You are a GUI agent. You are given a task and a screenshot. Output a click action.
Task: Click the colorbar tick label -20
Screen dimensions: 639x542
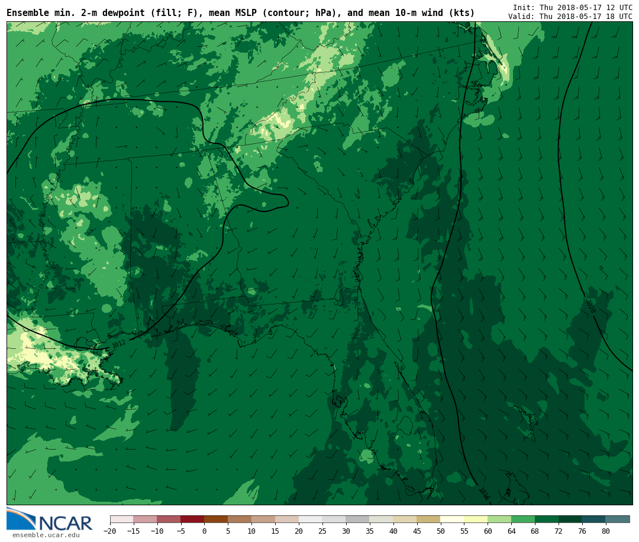109,531
